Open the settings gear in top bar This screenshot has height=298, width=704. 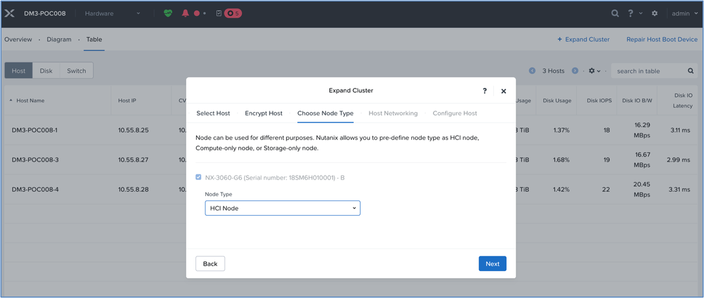pos(654,14)
